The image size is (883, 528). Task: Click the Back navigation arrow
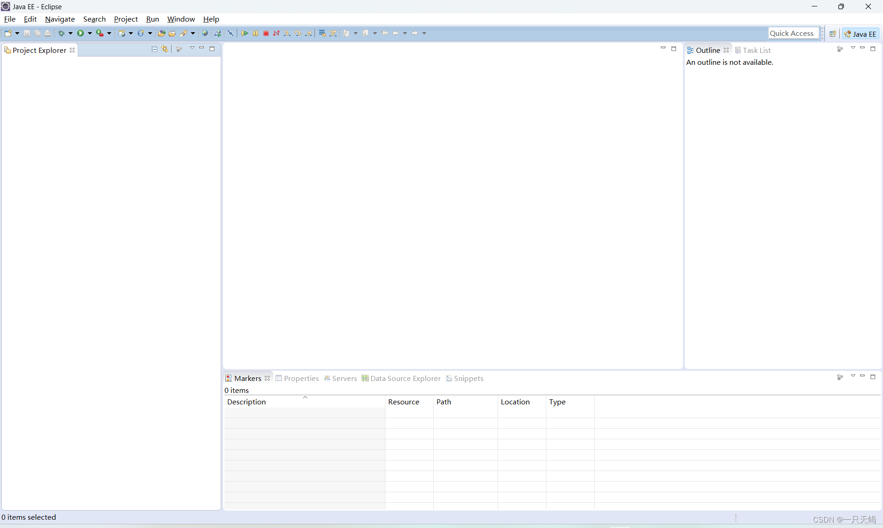click(396, 33)
